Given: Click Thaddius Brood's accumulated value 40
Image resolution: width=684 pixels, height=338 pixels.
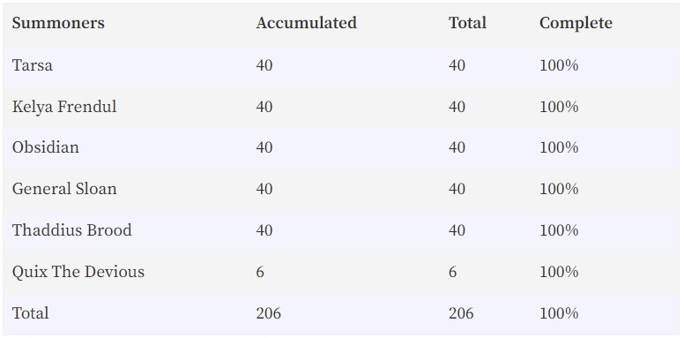Looking at the screenshot, I should (x=264, y=230).
